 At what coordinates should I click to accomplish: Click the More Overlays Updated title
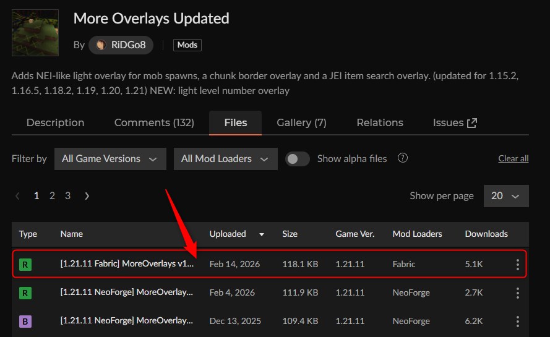151,18
